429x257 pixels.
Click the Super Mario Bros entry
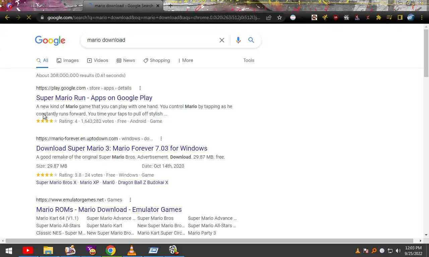pos(156,218)
